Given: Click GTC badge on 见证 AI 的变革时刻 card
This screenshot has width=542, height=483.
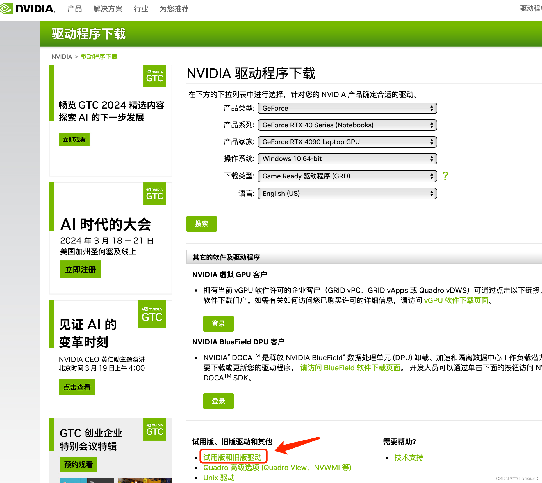Looking at the screenshot, I should click(x=152, y=314).
